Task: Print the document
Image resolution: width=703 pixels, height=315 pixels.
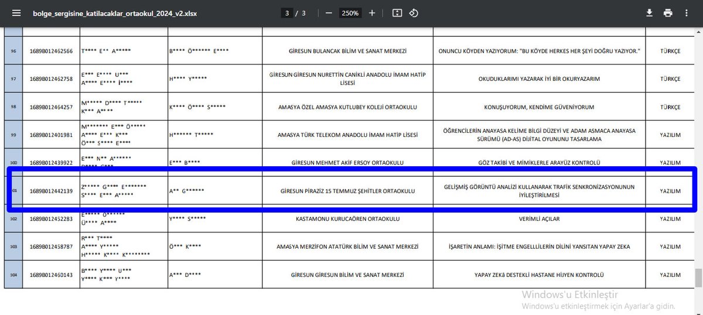Action: click(x=668, y=13)
